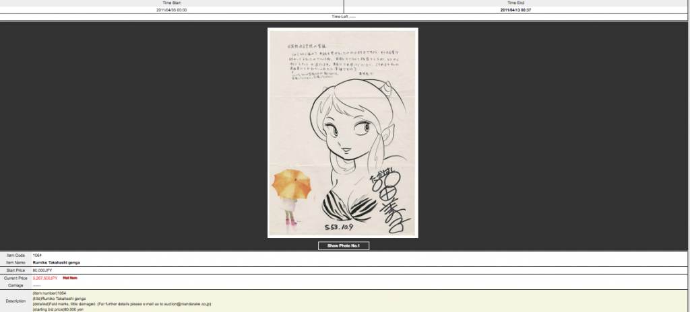
Task: Click the Time Left row
Action: pyautogui.click(x=344, y=17)
